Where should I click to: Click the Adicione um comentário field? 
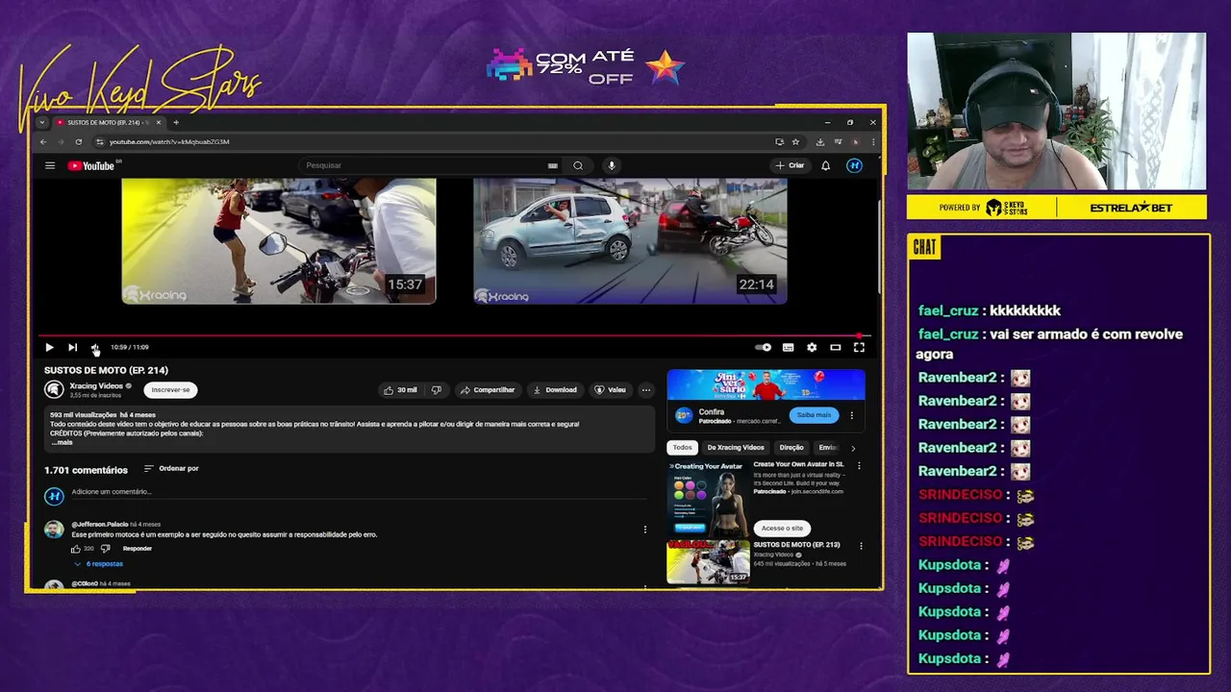(361, 492)
